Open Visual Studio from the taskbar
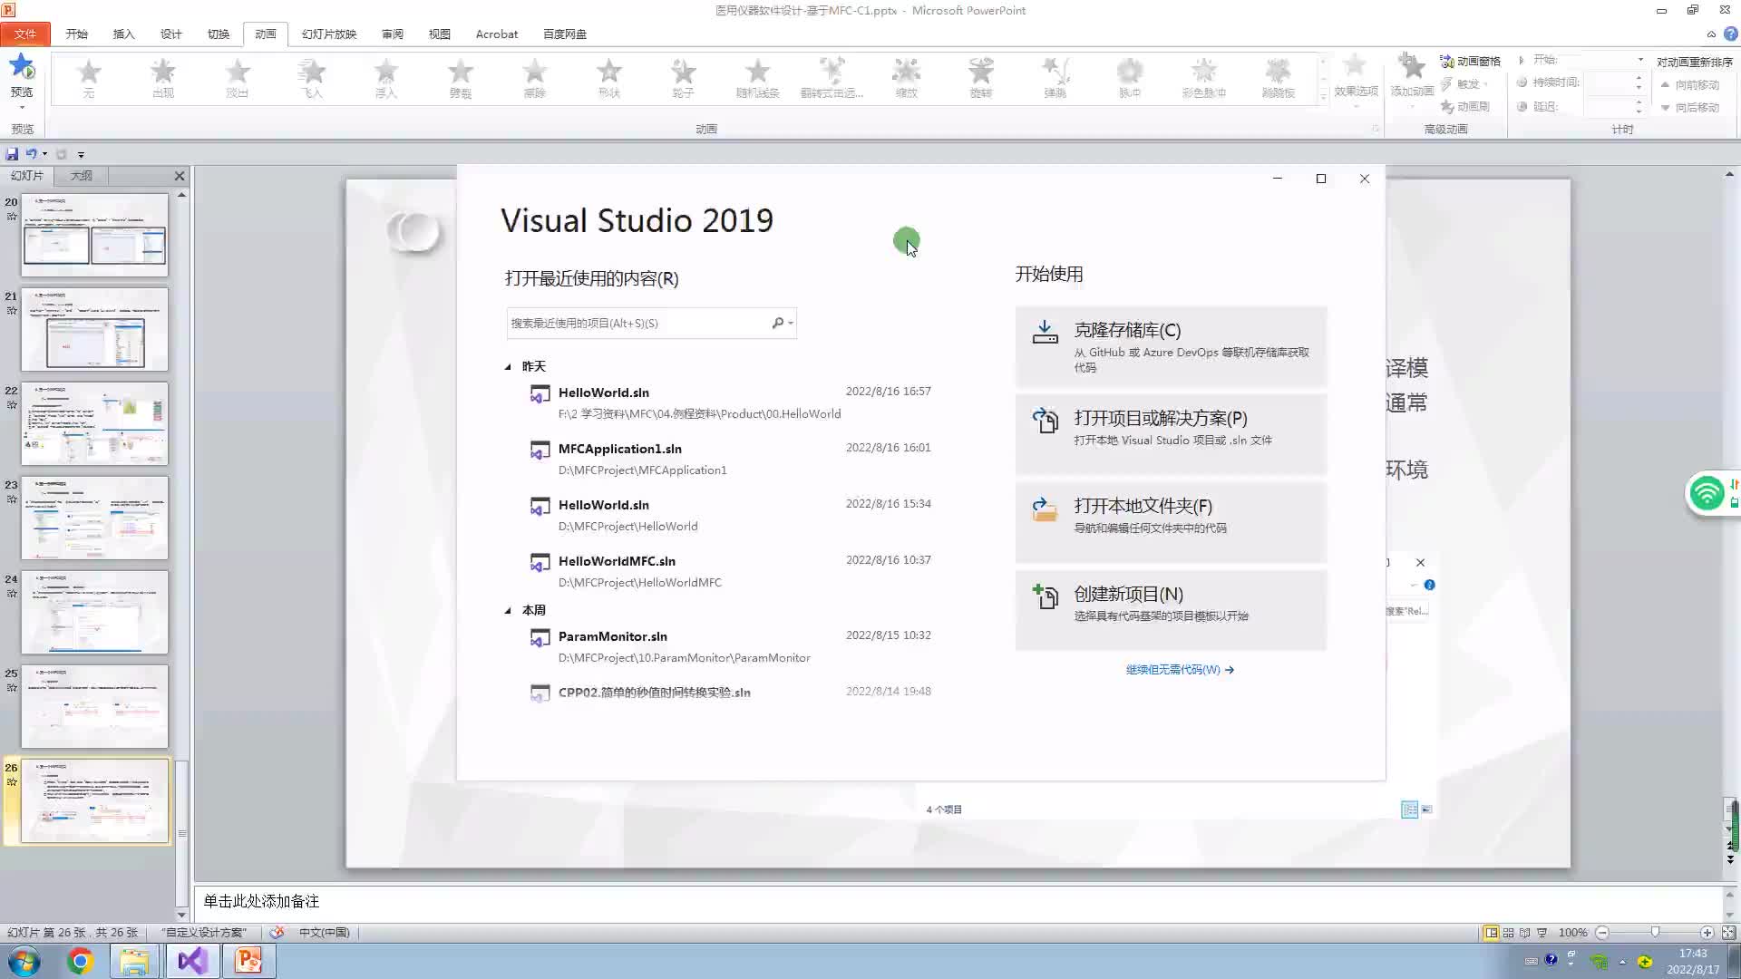Image resolution: width=1741 pixels, height=979 pixels. [x=192, y=961]
